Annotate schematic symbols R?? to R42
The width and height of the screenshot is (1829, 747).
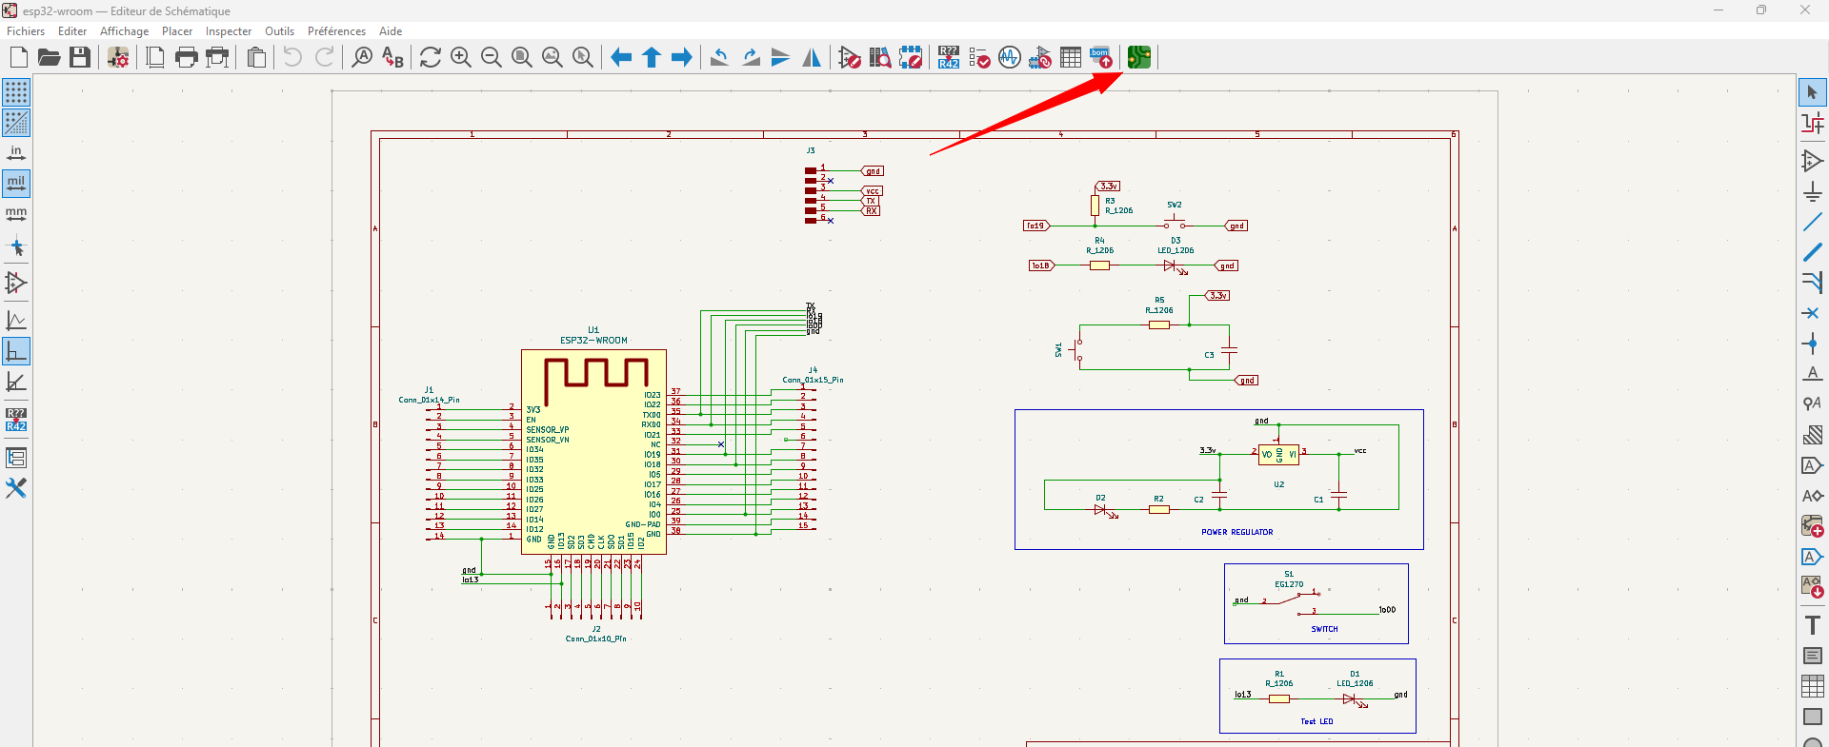[949, 58]
